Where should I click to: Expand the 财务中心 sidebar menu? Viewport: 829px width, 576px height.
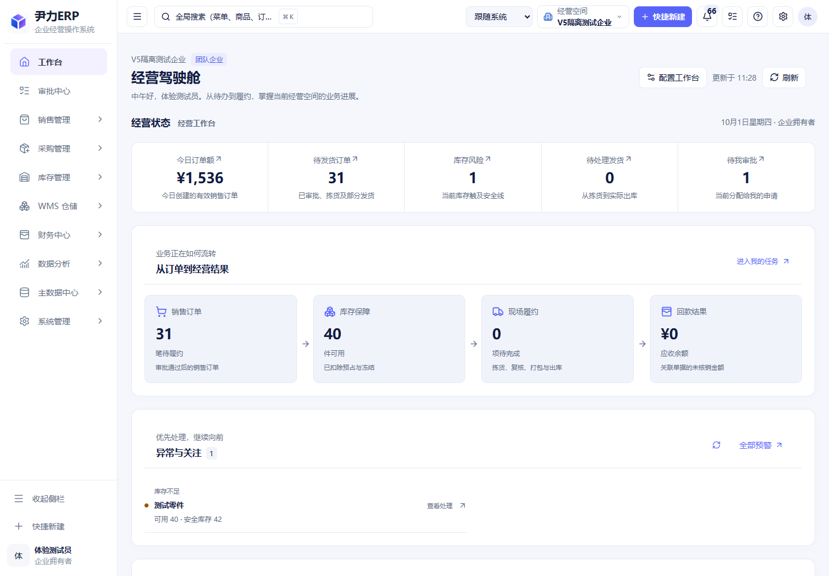point(59,235)
